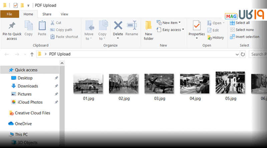Select the Downloads folder in sidebar
This screenshot has height=148, width=267.
(x=28, y=86)
